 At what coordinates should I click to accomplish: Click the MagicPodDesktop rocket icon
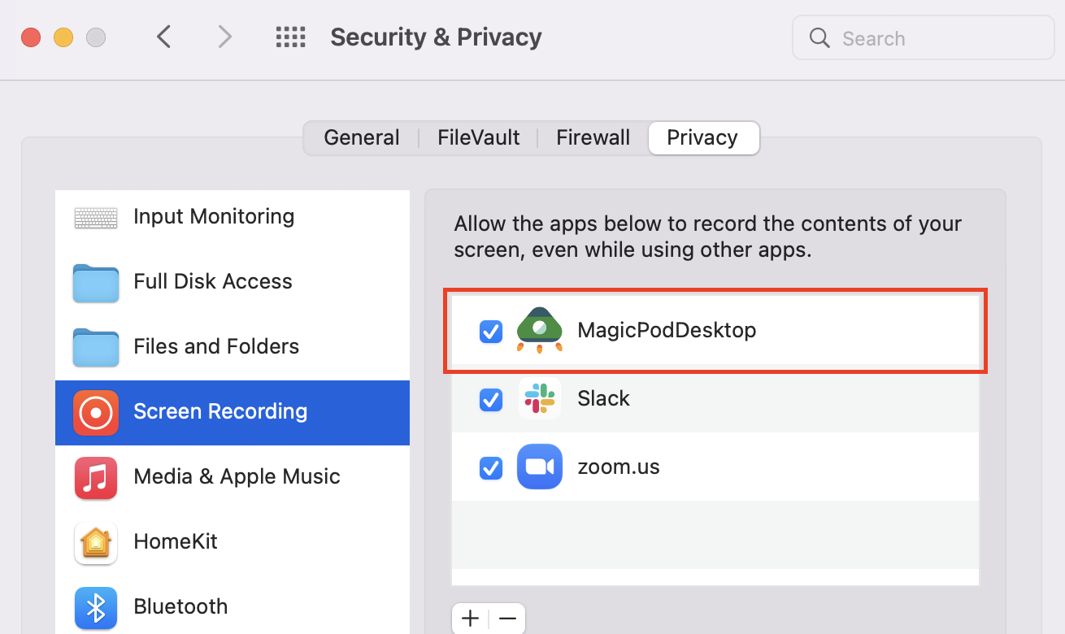pyautogui.click(x=540, y=331)
